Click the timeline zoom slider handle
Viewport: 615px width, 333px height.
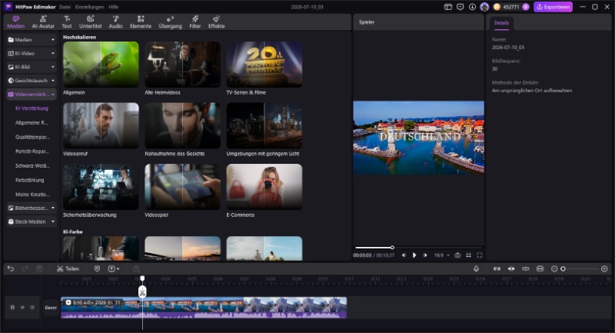[x=563, y=268]
